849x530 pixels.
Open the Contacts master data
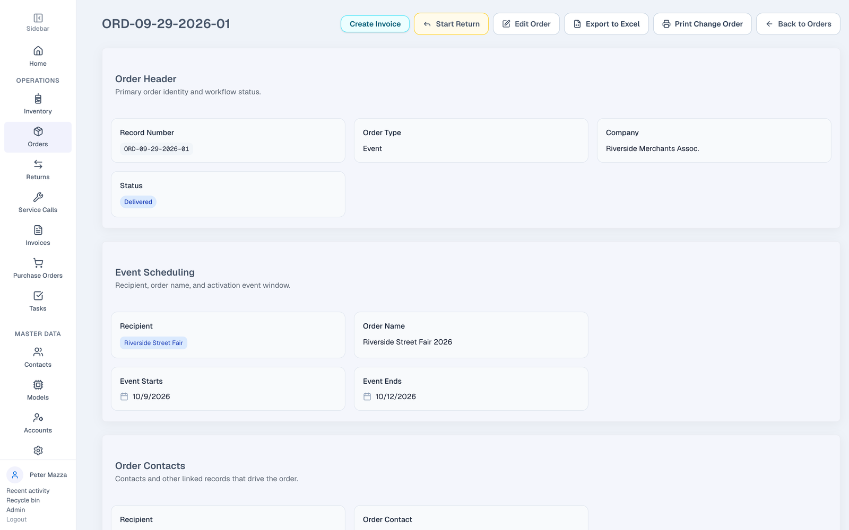38,357
